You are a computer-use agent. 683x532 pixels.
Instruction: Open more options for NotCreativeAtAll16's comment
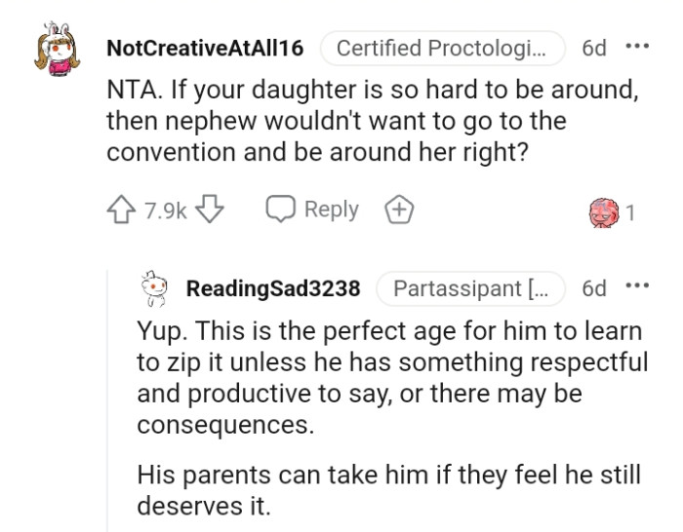pyautogui.click(x=636, y=47)
